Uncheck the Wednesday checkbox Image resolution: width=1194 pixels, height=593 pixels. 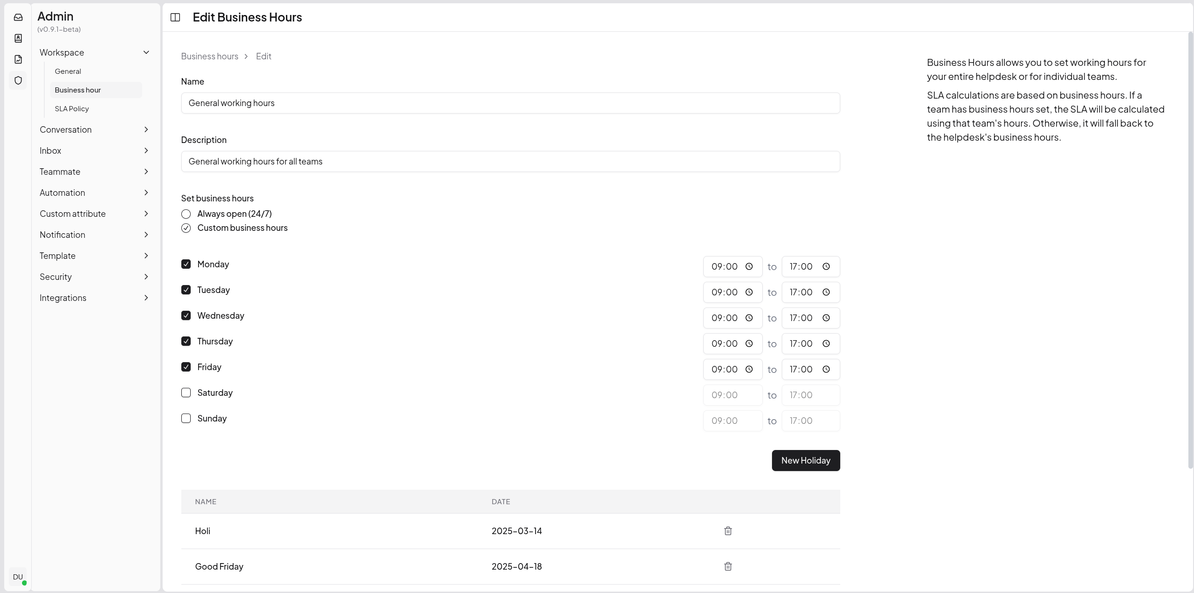pyautogui.click(x=186, y=315)
